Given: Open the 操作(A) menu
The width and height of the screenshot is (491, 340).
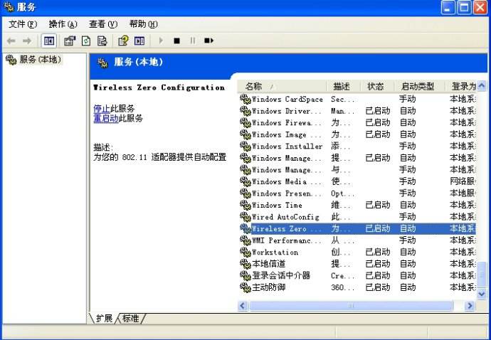Looking at the screenshot, I should pyautogui.click(x=63, y=24).
